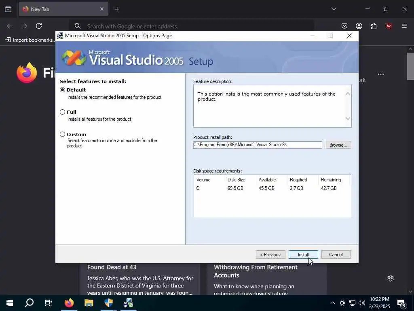Switch to Firefox on the taskbar
This screenshot has height=311, width=414.
point(69,303)
